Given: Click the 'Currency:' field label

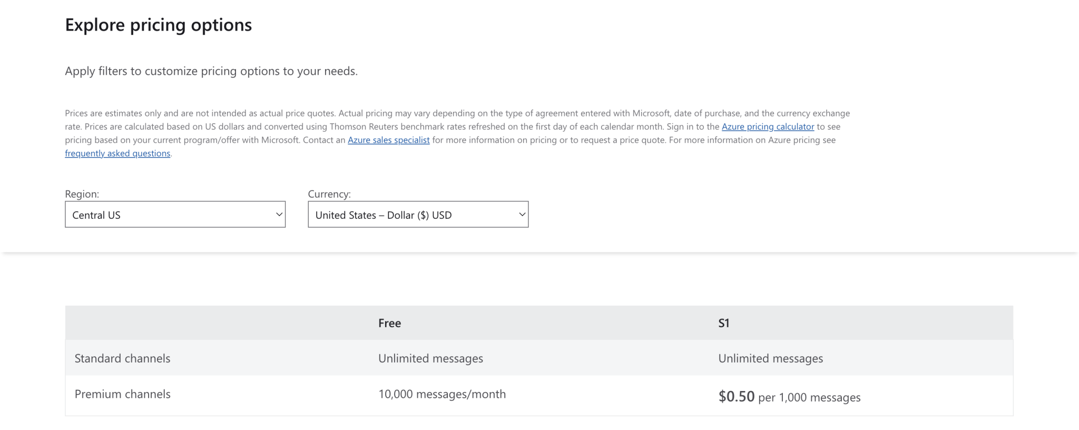Looking at the screenshot, I should point(329,194).
